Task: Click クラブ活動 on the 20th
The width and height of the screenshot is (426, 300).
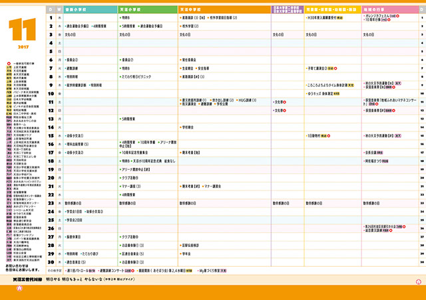Action: click(129, 178)
